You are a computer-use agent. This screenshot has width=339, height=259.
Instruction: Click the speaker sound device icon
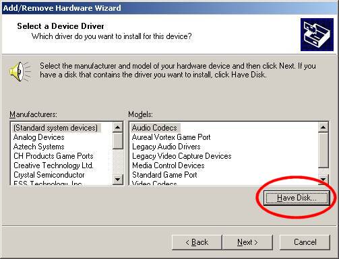click(x=20, y=72)
